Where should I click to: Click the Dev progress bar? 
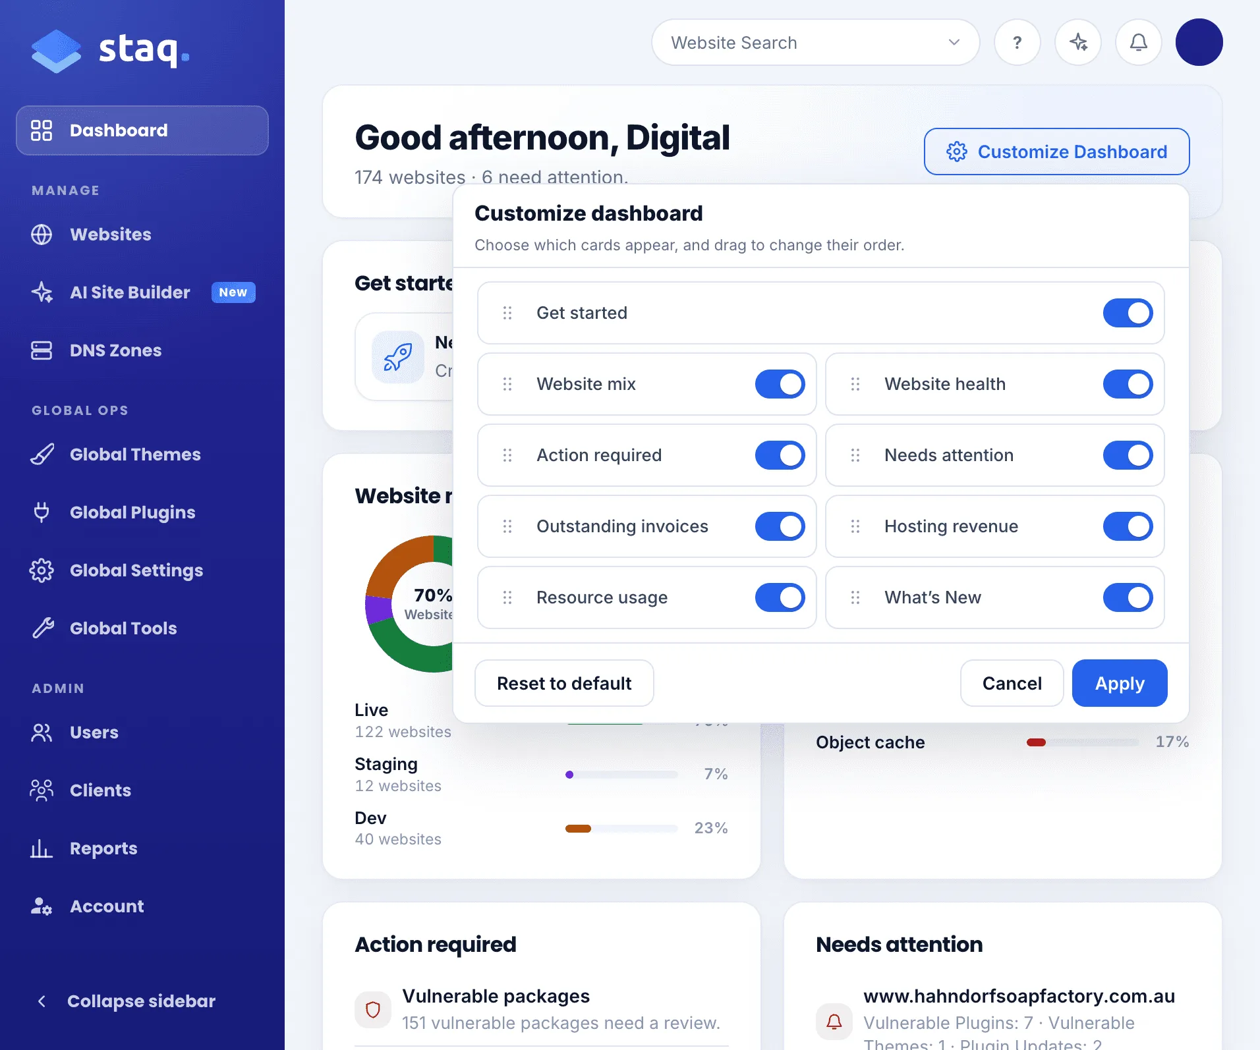pos(621,829)
